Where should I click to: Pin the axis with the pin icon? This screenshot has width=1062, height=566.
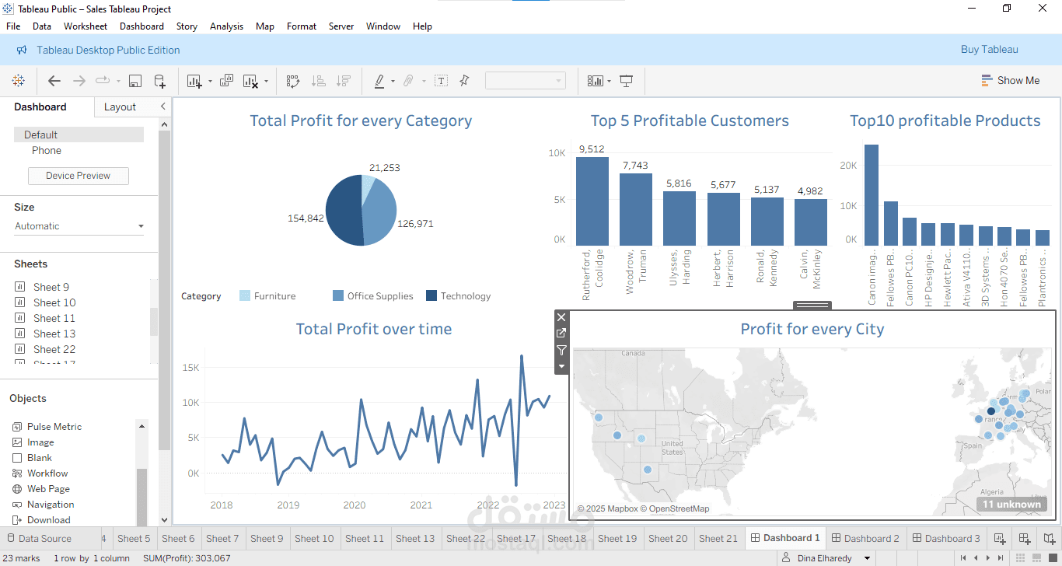464,81
